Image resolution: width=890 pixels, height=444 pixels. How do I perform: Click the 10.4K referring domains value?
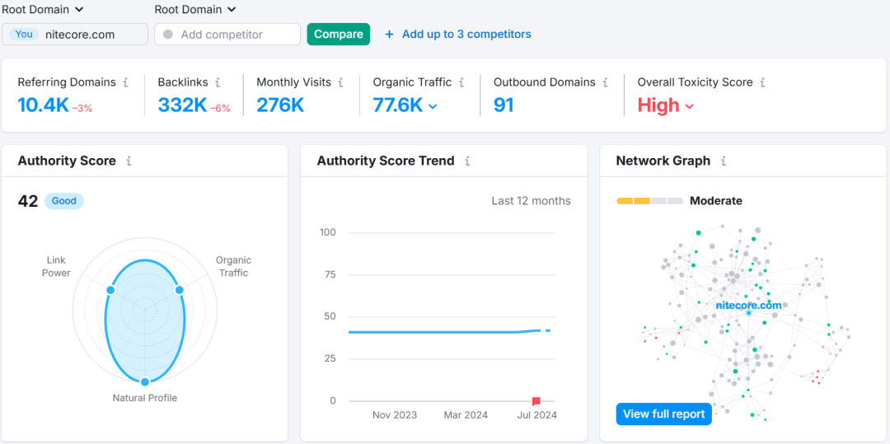coord(43,105)
